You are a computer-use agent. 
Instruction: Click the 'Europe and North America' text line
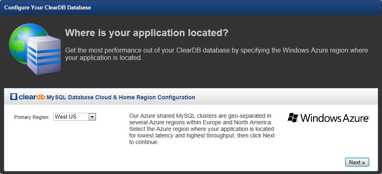pyautogui.click(x=200, y=122)
